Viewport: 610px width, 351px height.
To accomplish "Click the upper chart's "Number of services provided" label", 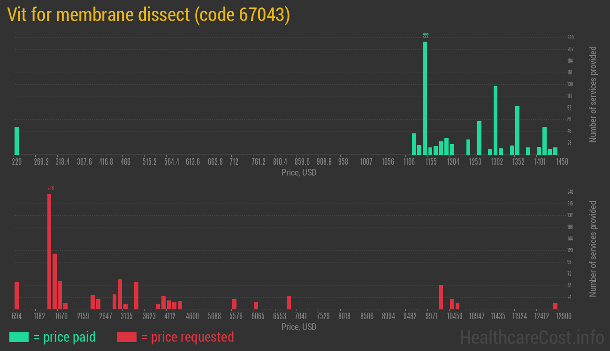I will click(593, 94).
